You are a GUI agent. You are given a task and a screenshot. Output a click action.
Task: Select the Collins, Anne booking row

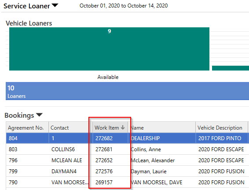pos(128,149)
